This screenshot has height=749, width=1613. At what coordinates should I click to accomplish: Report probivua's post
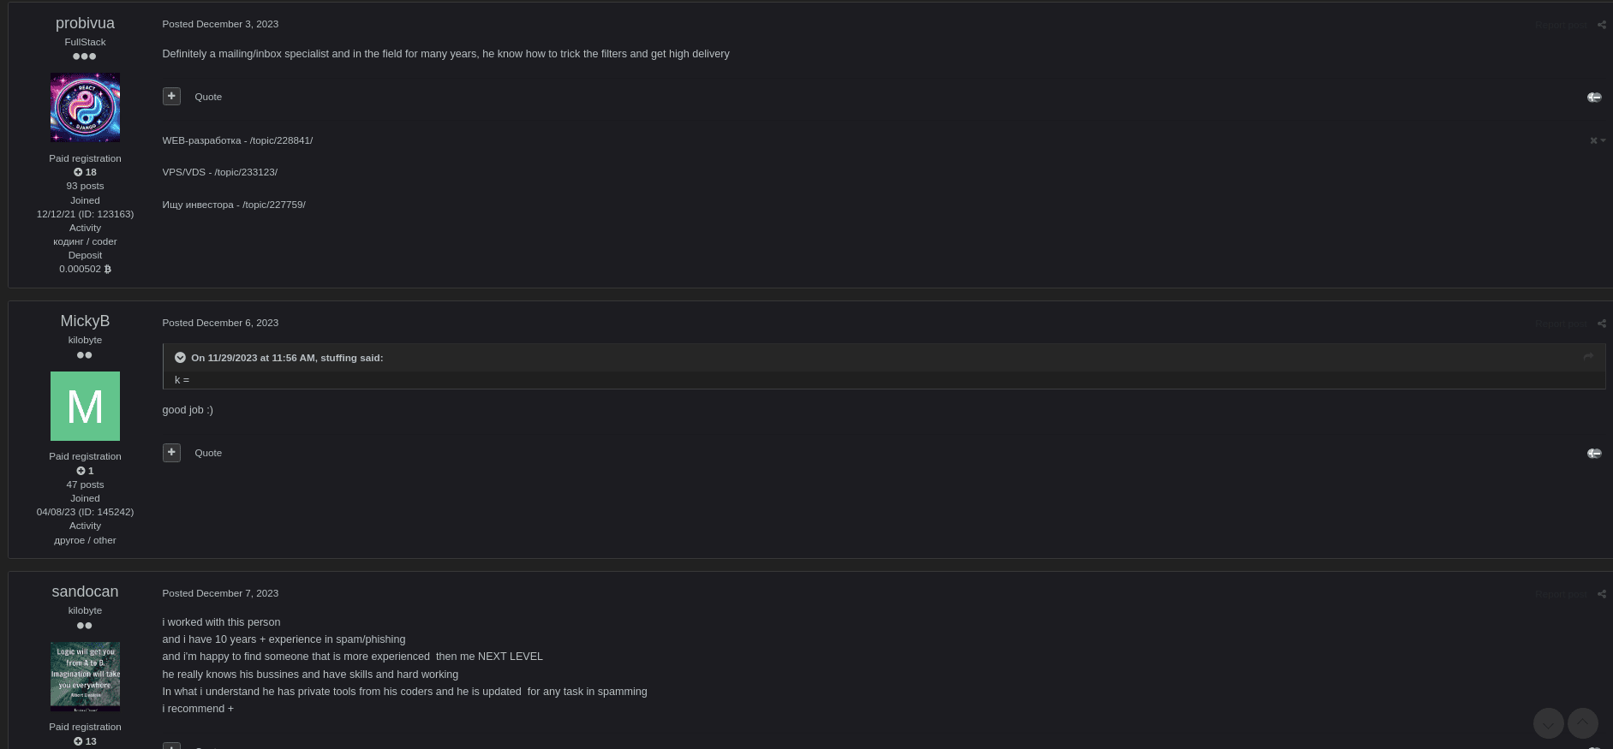tap(1561, 24)
